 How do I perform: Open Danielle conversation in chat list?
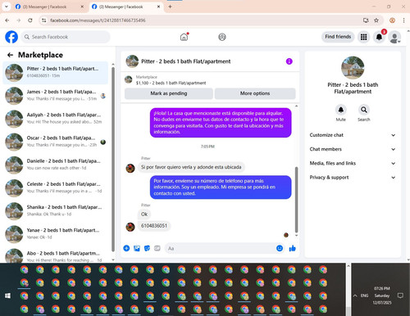click(x=56, y=165)
